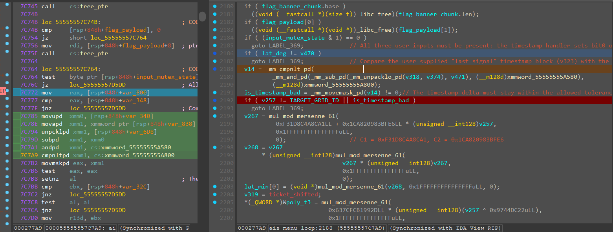Click jump target short loc_55555557C764
The width and height of the screenshot is (613, 232).
[x=108, y=38]
